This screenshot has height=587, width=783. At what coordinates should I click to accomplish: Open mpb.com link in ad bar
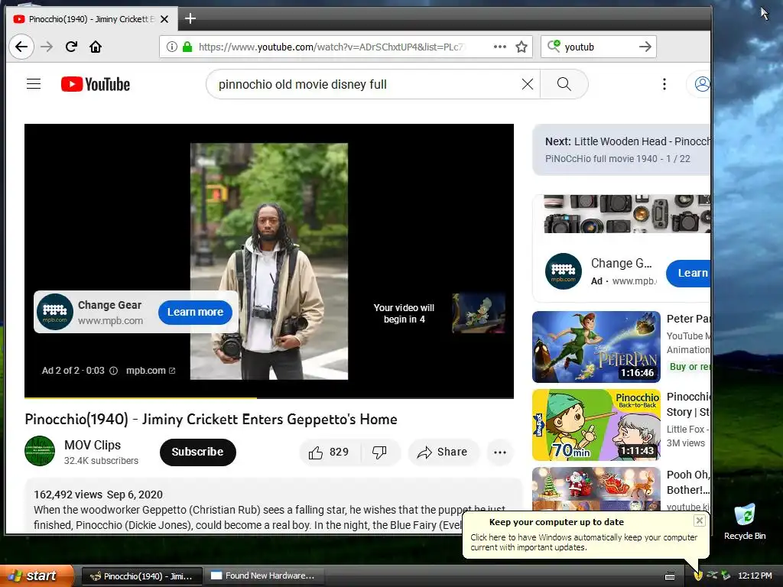[x=151, y=371]
